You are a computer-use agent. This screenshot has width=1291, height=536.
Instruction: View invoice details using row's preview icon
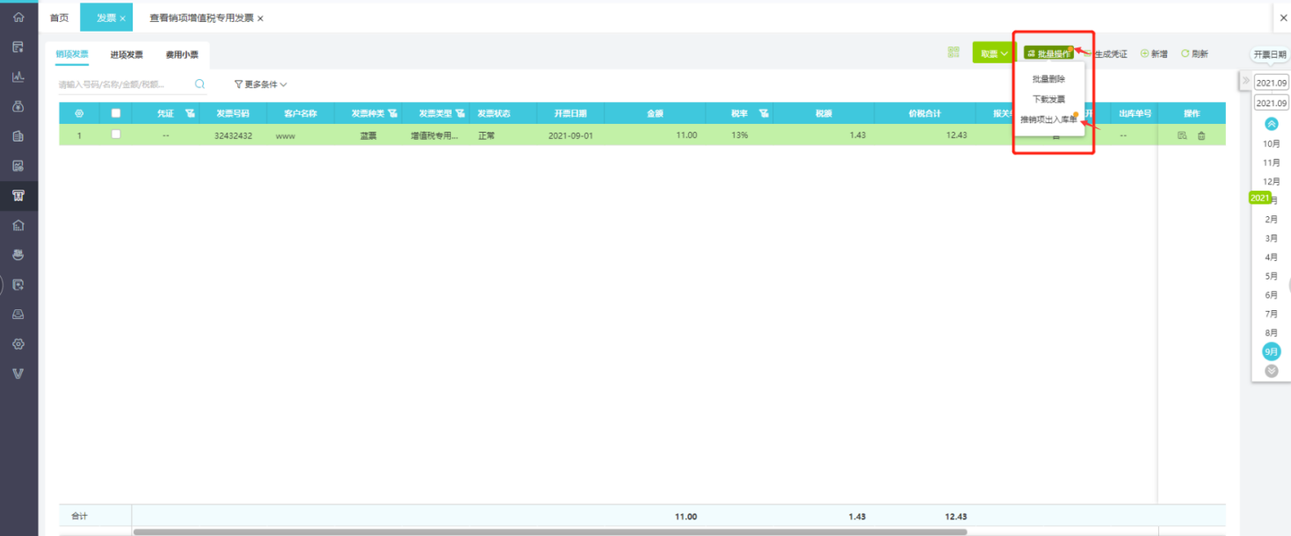tap(1182, 135)
